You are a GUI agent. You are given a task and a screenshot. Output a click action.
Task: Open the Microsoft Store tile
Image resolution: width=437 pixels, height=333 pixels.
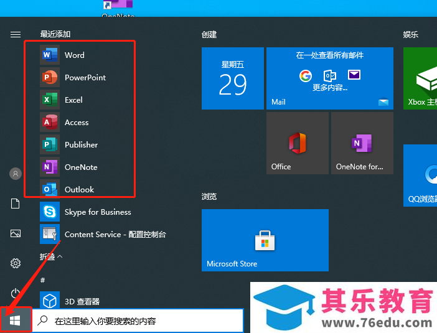[265, 240]
